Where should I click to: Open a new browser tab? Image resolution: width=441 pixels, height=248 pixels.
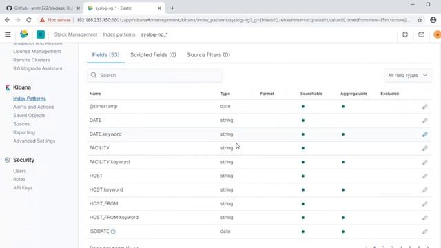click(x=172, y=8)
